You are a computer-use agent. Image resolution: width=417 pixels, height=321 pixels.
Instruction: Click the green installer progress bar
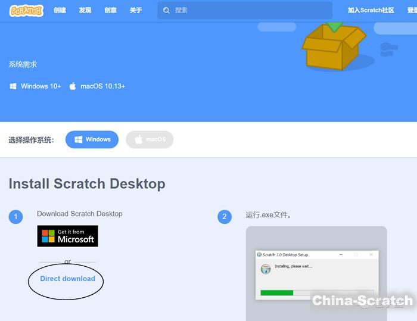click(277, 292)
